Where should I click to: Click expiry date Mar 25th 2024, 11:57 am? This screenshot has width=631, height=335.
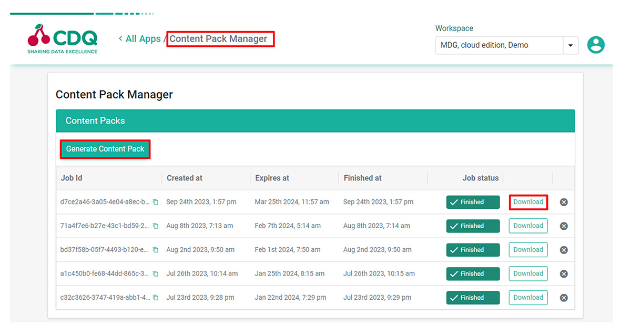292,202
